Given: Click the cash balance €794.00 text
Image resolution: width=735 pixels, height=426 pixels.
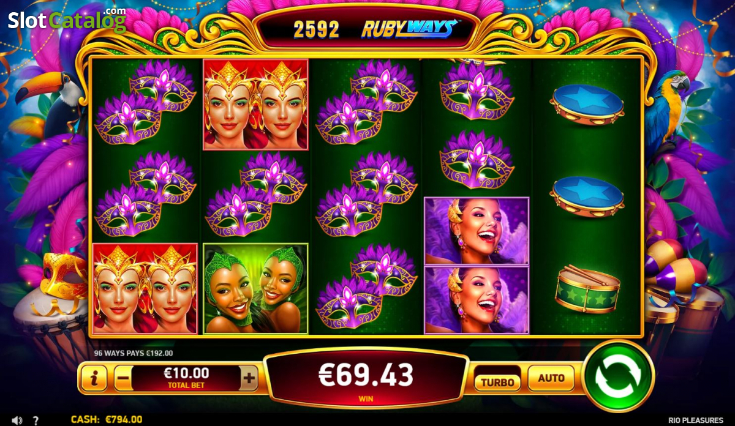Looking at the screenshot, I should 107,420.
